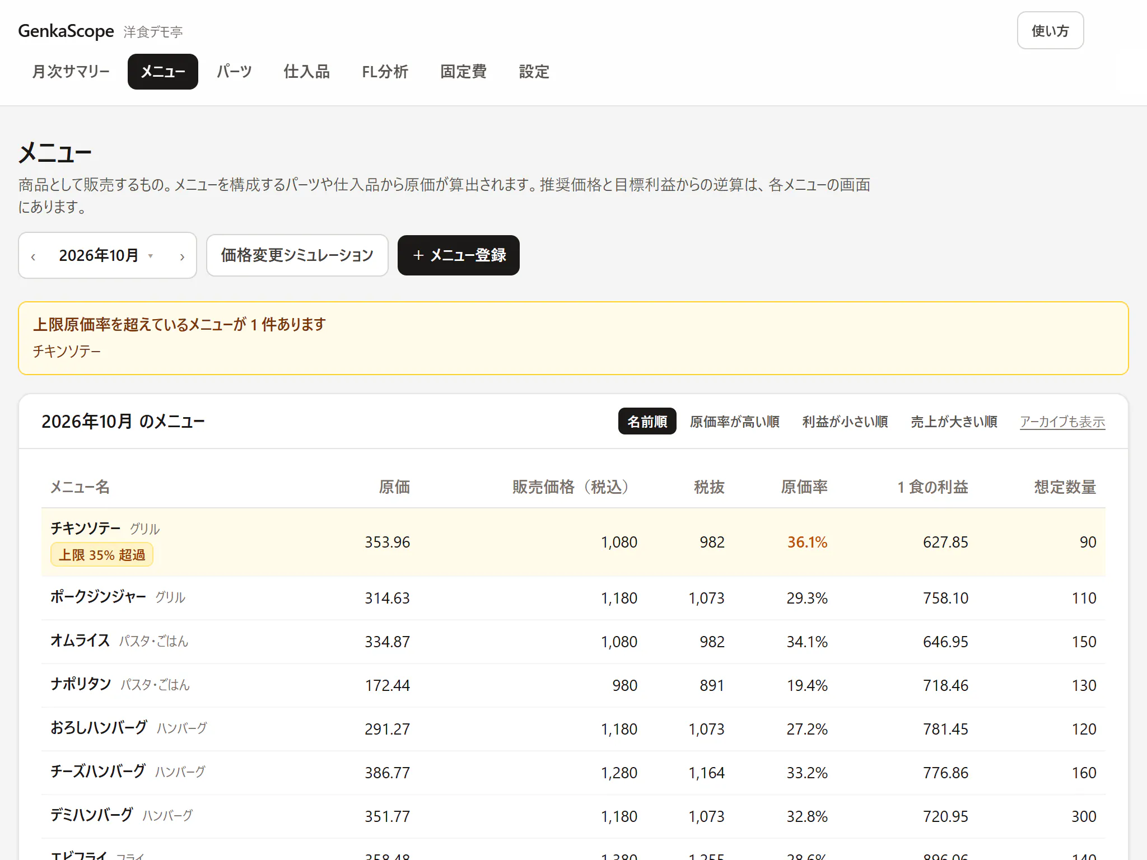The image size is (1147, 860).
Task: Open the ポークジンジャー menu row
Action: point(573,598)
